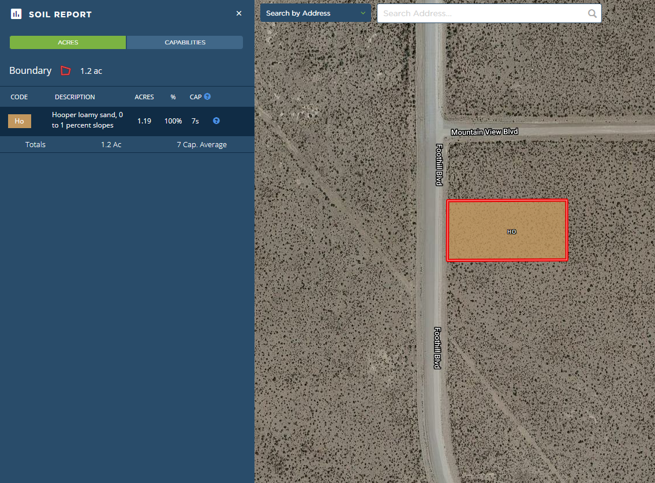Click the upper Foothill Blvd road label

(439, 164)
